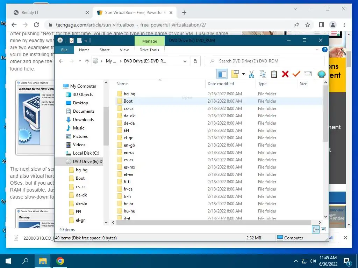Click the Rename icon in toolbar
The image size is (358, 268).
[308, 74]
